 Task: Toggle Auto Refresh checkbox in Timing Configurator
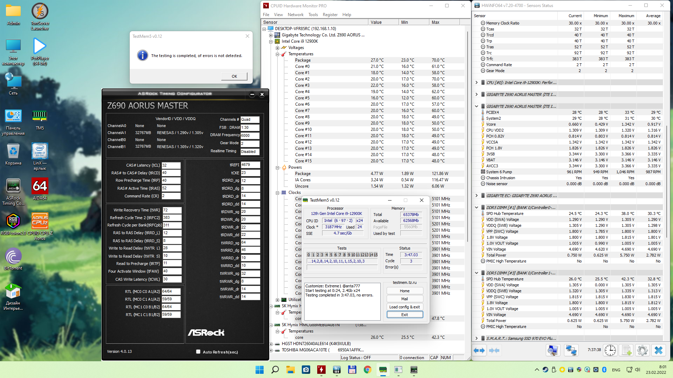click(198, 352)
